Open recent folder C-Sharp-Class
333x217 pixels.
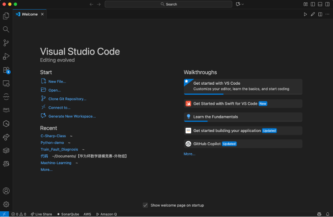53,136
